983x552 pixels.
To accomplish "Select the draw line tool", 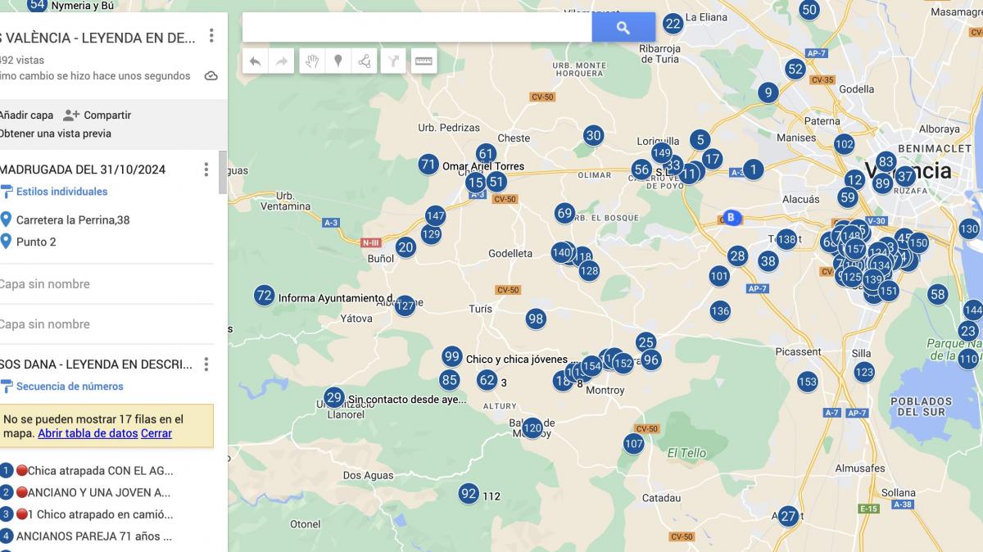I will [x=365, y=61].
